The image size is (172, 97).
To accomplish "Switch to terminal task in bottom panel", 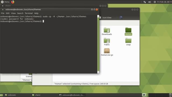I will point(72,95).
